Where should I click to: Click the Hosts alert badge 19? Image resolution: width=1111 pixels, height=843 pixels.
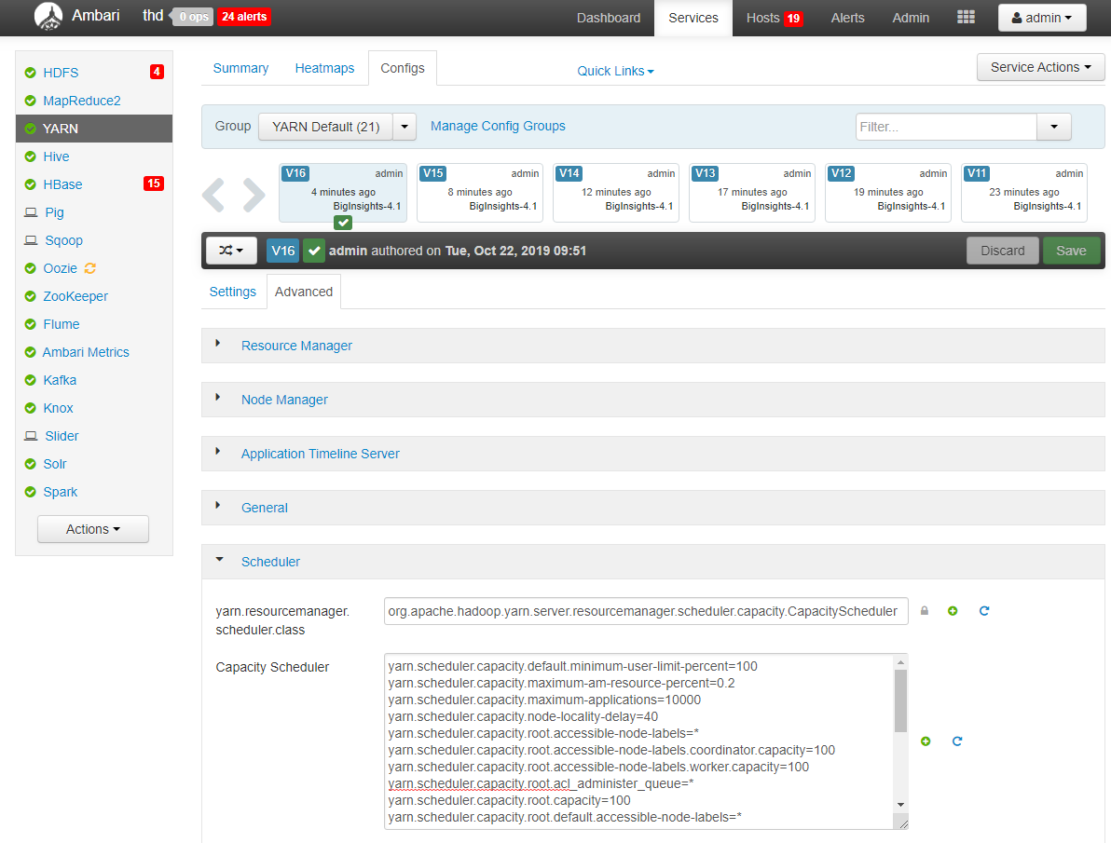[793, 19]
